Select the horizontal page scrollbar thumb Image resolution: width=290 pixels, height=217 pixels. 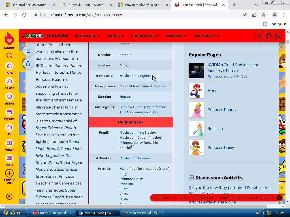(136, 206)
